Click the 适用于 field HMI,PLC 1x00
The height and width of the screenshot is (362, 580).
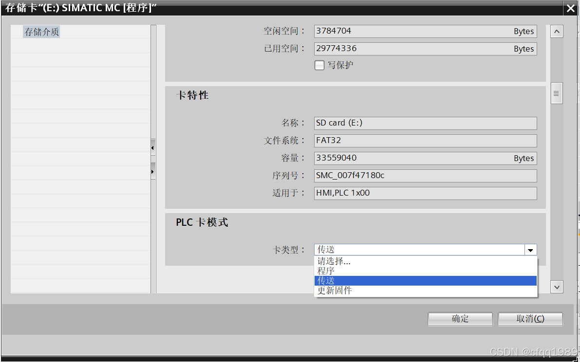426,193
